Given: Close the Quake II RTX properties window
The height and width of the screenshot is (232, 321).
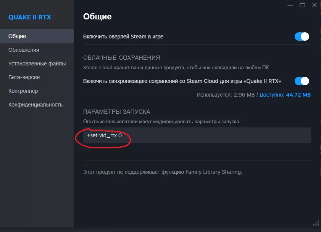Looking at the screenshot, I should coord(314,5).
